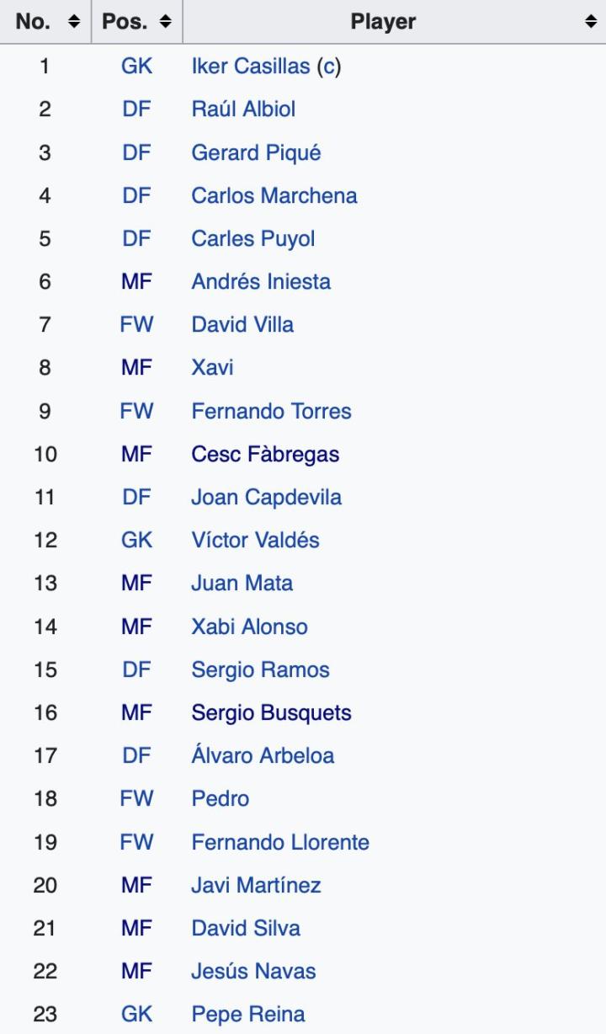The image size is (606, 1034).
Task: Select Sergio Busquets link
Action: coord(271,713)
